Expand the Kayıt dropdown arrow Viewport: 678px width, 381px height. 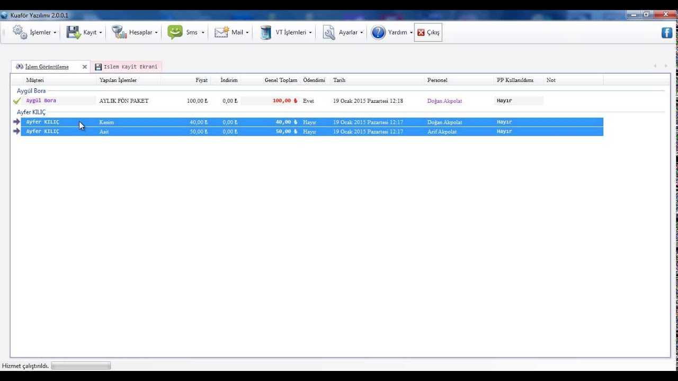click(x=101, y=33)
